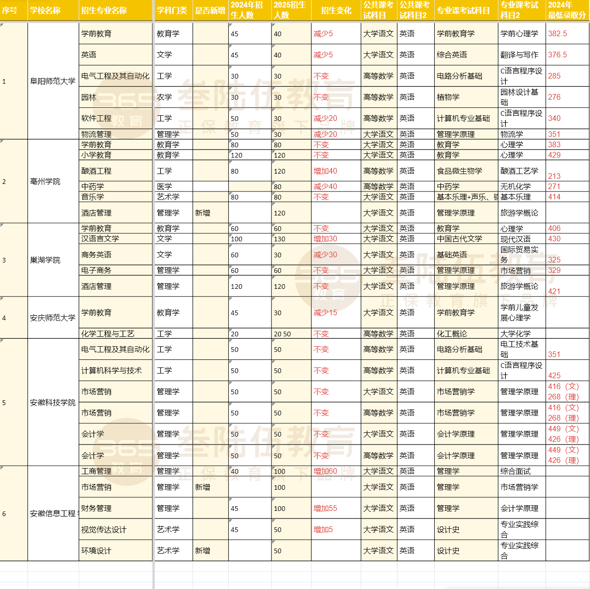Click the 序号 column header
Viewport: 590px width, 589px height.
[x=13, y=10]
